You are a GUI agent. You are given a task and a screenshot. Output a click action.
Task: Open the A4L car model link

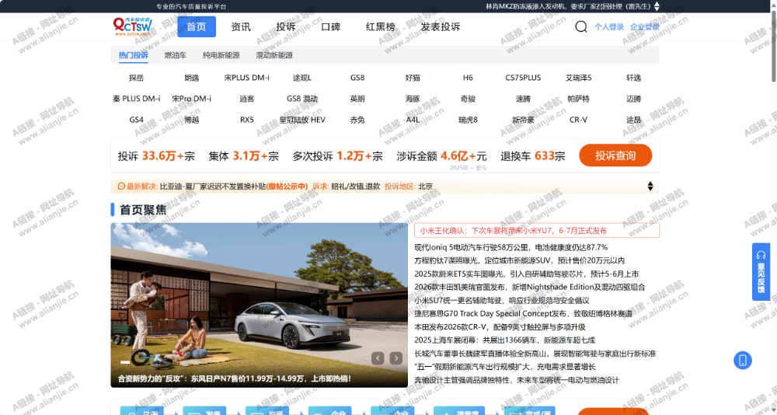[413, 120]
